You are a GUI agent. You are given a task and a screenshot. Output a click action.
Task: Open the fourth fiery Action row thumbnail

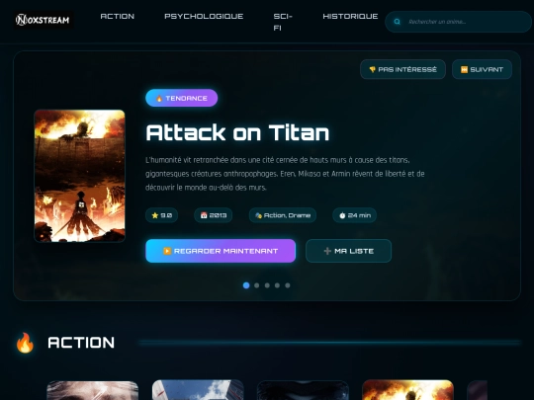pyautogui.click(x=408, y=390)
